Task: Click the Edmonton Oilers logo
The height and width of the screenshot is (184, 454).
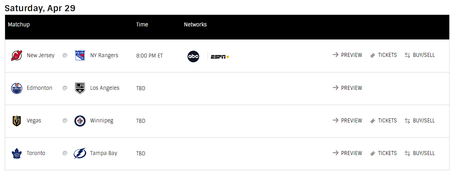Action: pyautogui.click(x=17, y=88)
